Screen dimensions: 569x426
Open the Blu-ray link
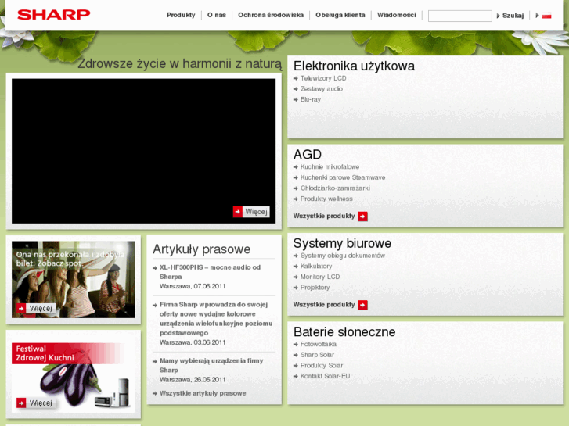(x=310, y=99)
